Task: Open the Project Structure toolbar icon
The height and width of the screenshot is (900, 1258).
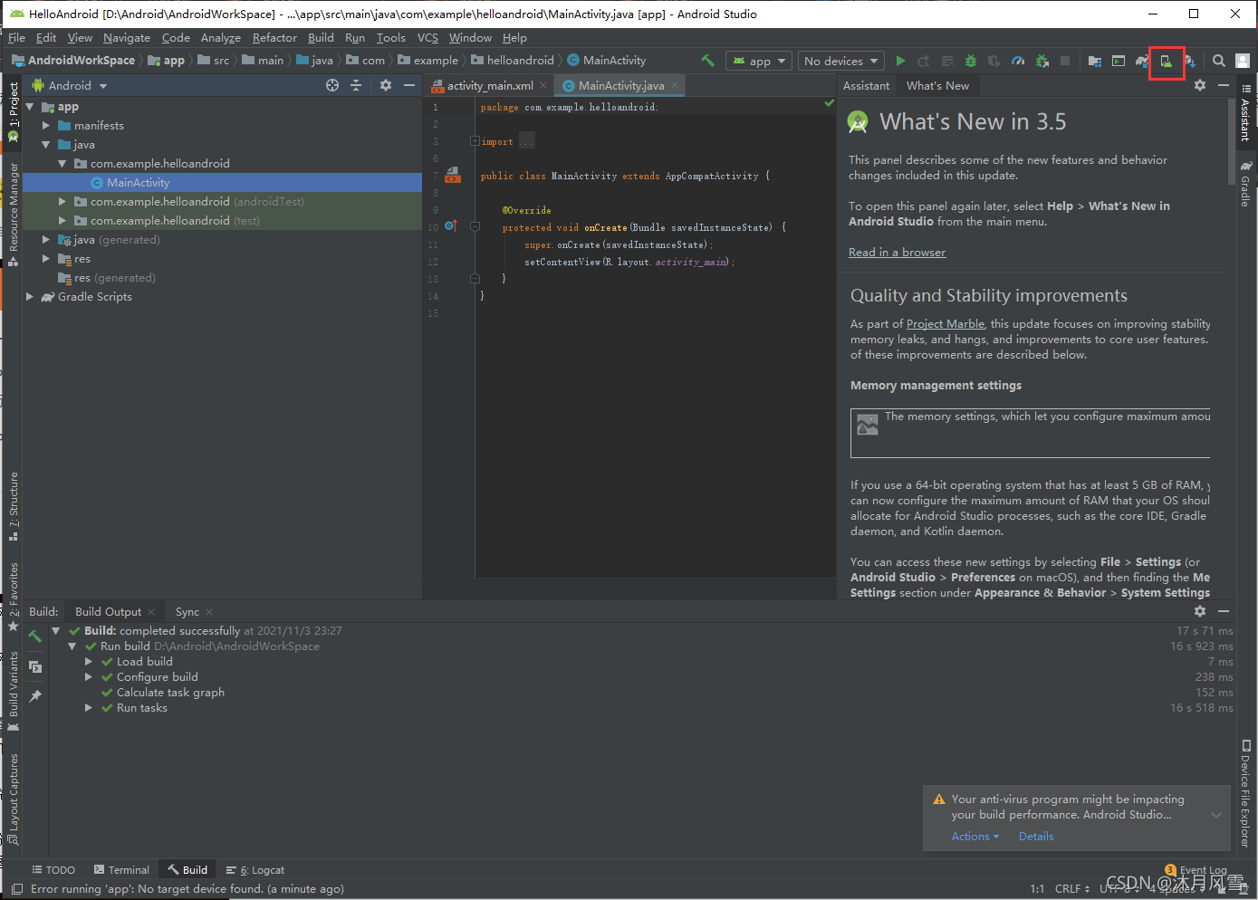Action: coord(1095,61)
